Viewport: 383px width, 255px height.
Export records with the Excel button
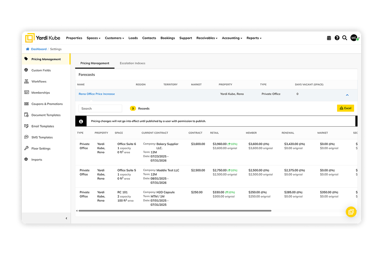pos(345,108)
